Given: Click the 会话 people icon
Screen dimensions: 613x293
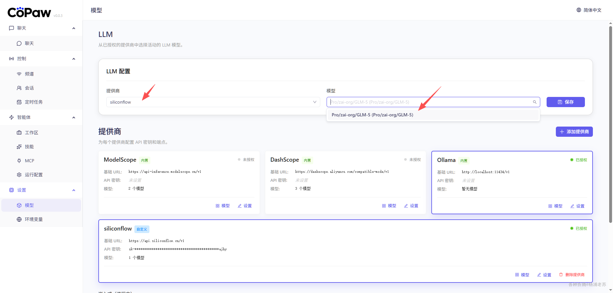Looking at the screenshot, I should (x=19, y=88).
